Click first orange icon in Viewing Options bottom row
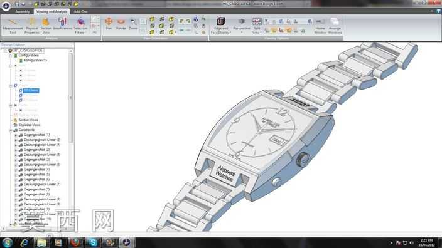 (x=274, y=30)
